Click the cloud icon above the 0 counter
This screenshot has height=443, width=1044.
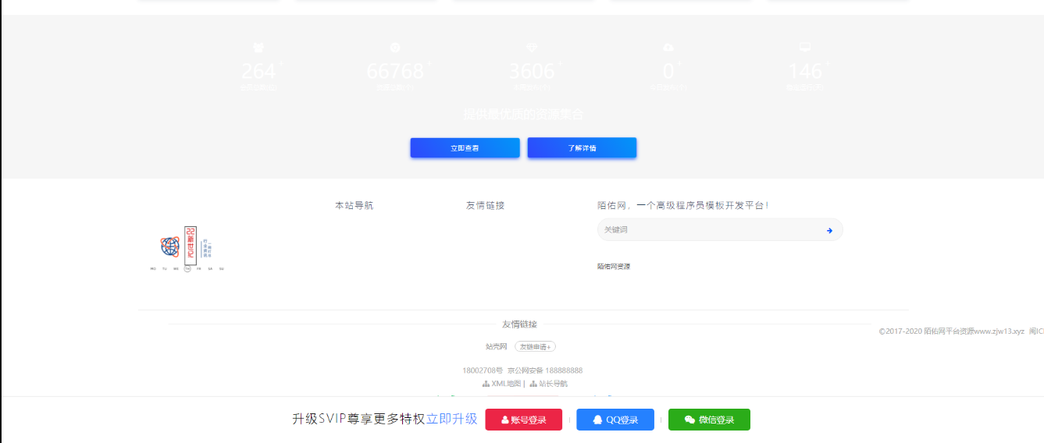click(x=668, y=48)
